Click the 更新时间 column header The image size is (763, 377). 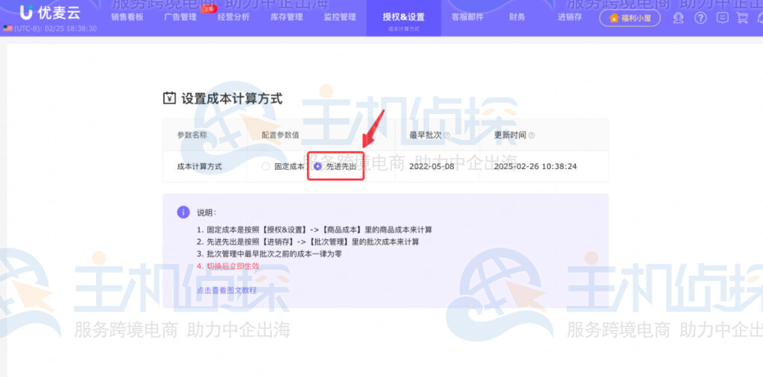tap(510, 136)
